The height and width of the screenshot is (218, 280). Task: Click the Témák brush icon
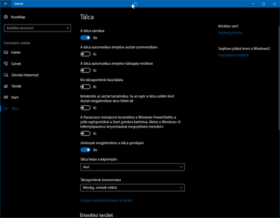6,86
